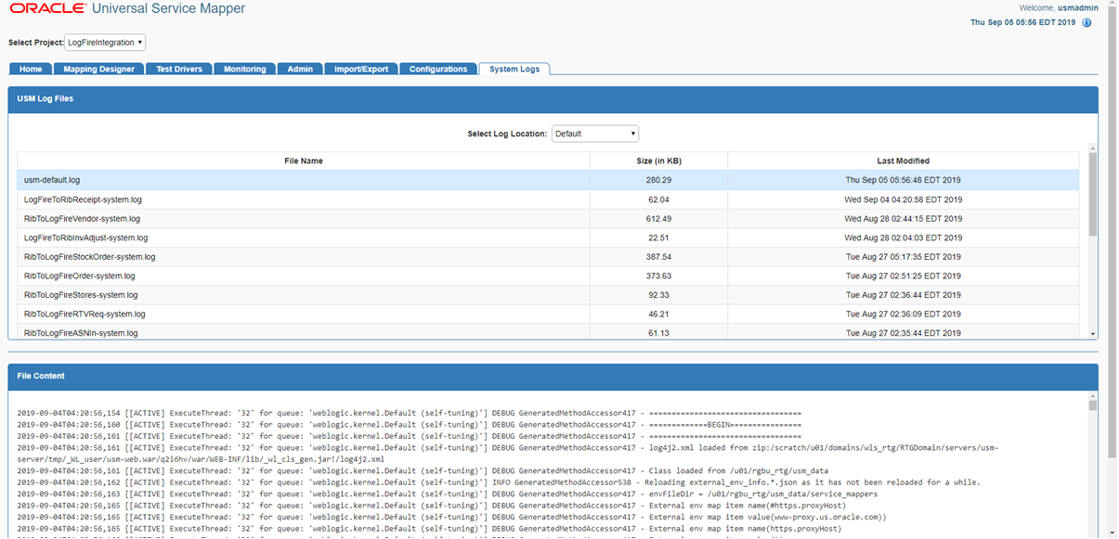Viewport: 1119px width, 539px height.
Task: Switch to the Mapping Designer tab
Action: (98, 68)
